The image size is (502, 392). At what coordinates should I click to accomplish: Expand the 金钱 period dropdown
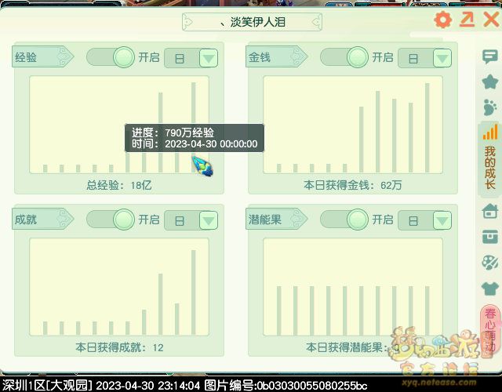442,58
